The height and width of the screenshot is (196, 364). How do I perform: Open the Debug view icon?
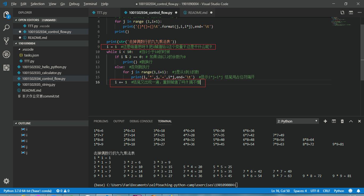tap(6, 54)
